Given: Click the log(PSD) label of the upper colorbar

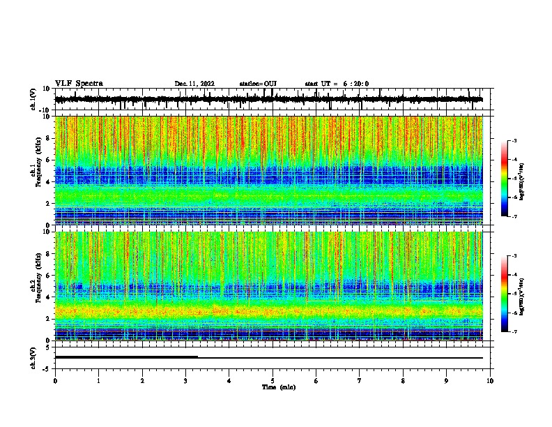Looking at the screenshot, I should (x=521, y=182).
